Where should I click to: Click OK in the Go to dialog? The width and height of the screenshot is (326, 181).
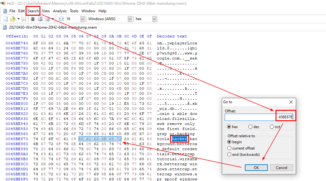point(256,167)
